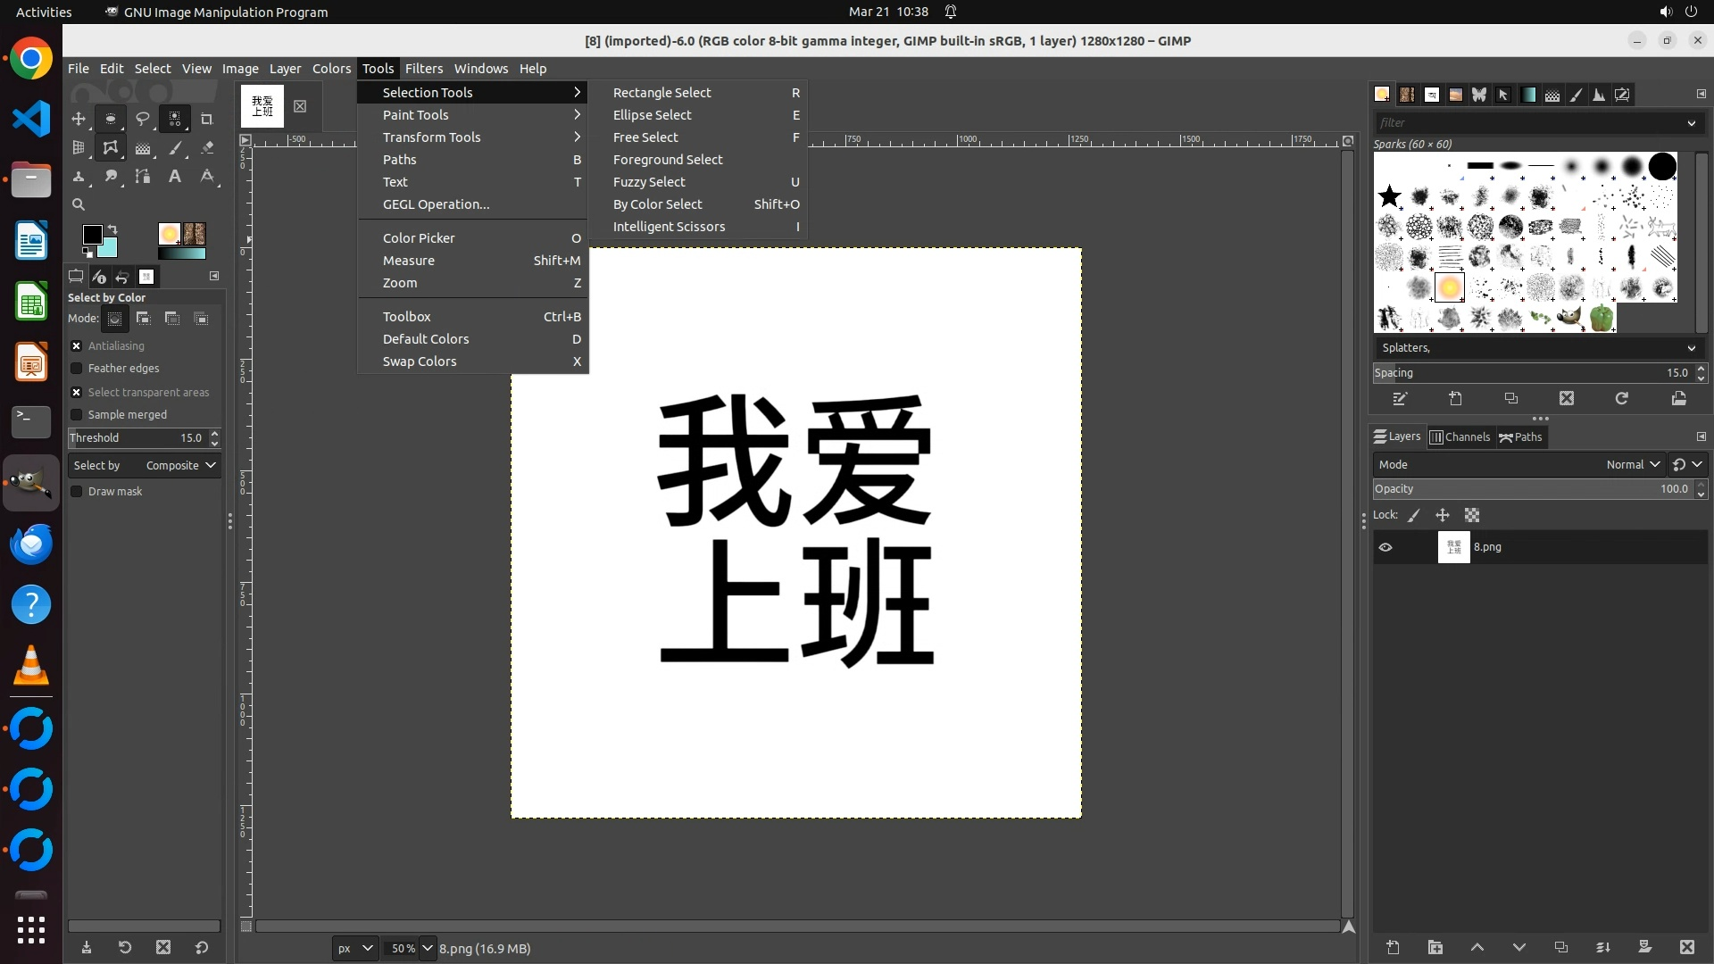Open the layer Mode Normal dropdown
Image resolution: width=1714 pixels, height=964 pixels.
click(1632, 464)
